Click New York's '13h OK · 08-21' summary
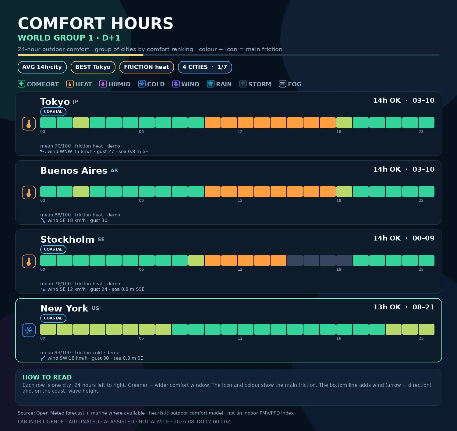457x431 pixels. [404, 307]
